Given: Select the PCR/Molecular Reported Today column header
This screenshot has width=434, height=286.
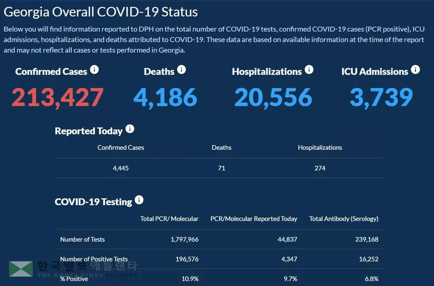Looking at the screenshot, I should click(x=253, y=219).
